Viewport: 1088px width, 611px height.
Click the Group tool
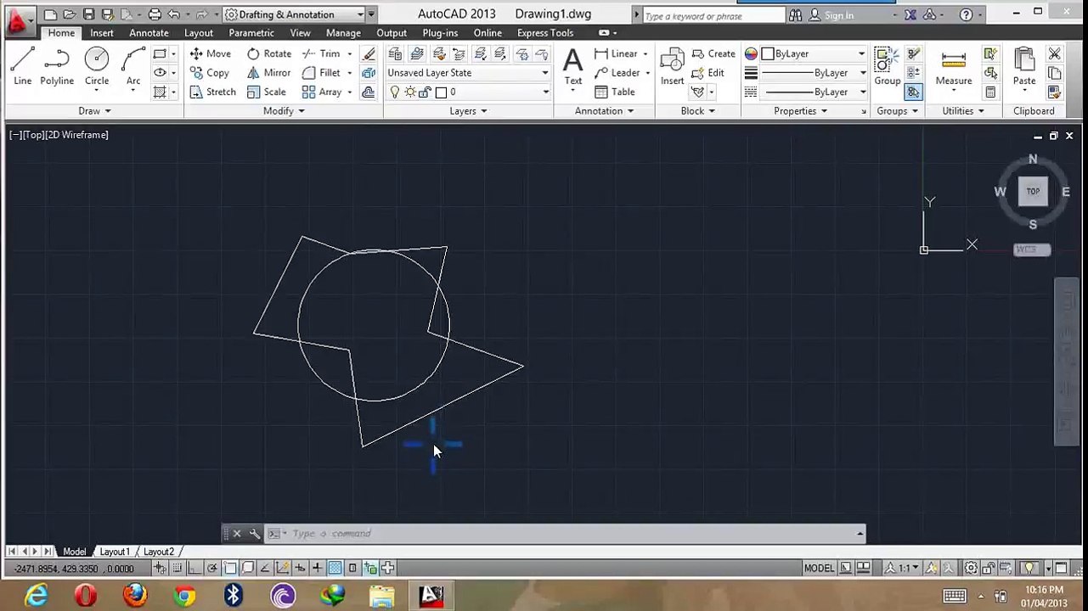click(888, 67)
